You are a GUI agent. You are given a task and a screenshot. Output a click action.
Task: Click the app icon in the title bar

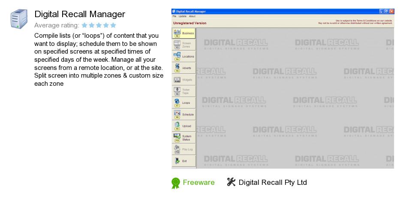click(174, 11)
